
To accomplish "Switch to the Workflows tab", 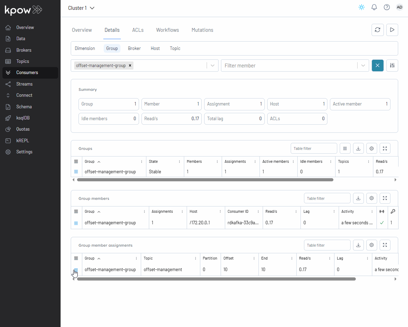I will tap(167, 30).
